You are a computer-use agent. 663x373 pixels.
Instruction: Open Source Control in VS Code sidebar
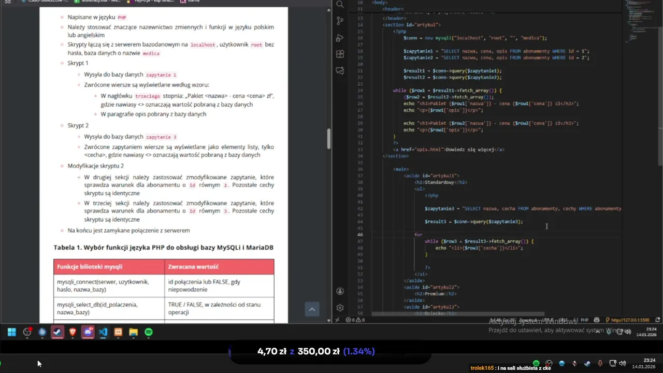pos(340,21)
